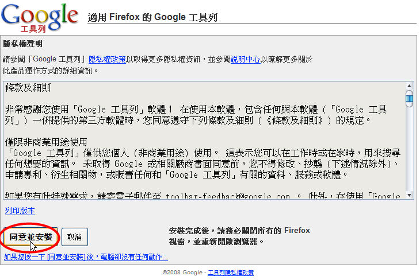Image resolution: width=420 pixels, height=280 pixels.
Task: Open the 列印版本 link
Action: 20,211
